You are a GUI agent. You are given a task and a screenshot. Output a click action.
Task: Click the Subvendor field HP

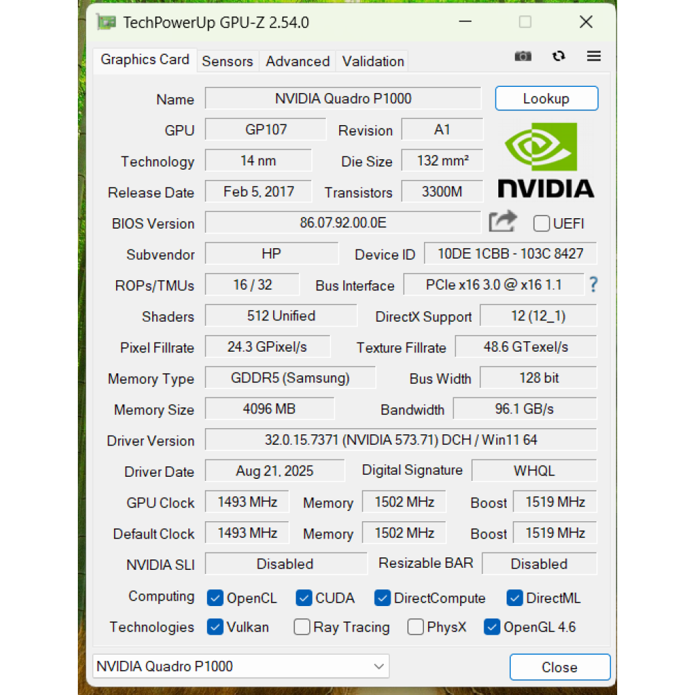pos(271,254)
